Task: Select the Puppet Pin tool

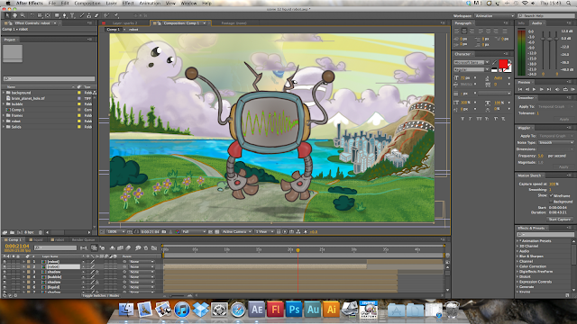Action: point(116,15)
